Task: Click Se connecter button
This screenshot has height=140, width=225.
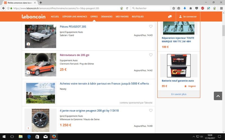Action: click(x=188, y=17)
